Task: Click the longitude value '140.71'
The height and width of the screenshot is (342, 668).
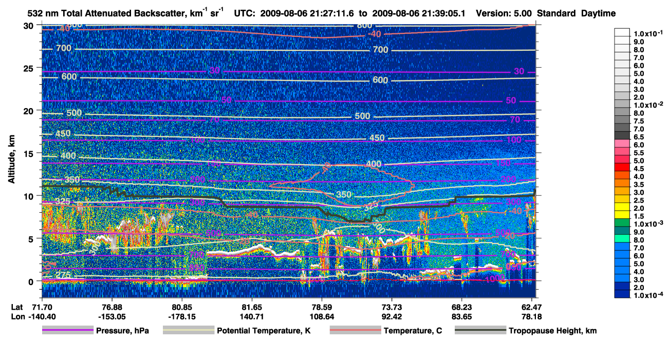Action: 252,316
